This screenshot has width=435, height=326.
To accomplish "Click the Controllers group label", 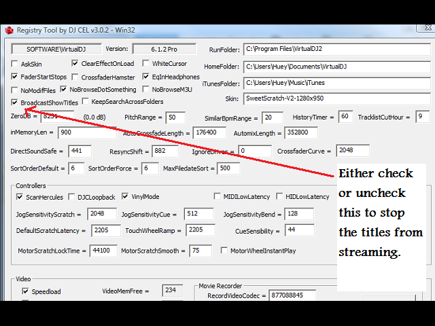I will point(31,185).
